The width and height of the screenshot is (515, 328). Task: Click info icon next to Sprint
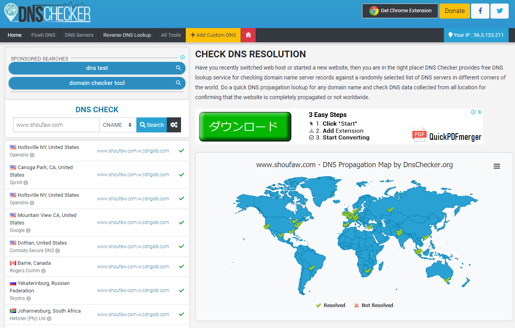click(26, 183)
